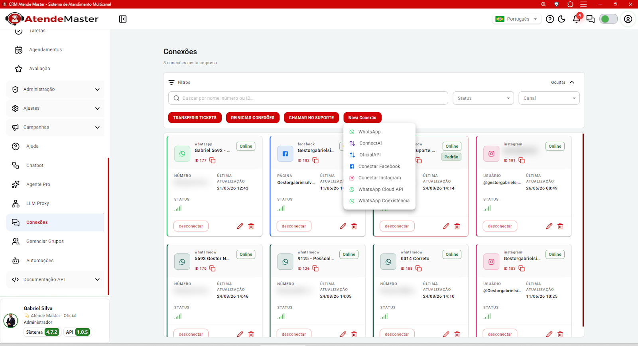Click REINICIAR CONEXÕES button
638x346 pixels.
(x=253, y=118)
